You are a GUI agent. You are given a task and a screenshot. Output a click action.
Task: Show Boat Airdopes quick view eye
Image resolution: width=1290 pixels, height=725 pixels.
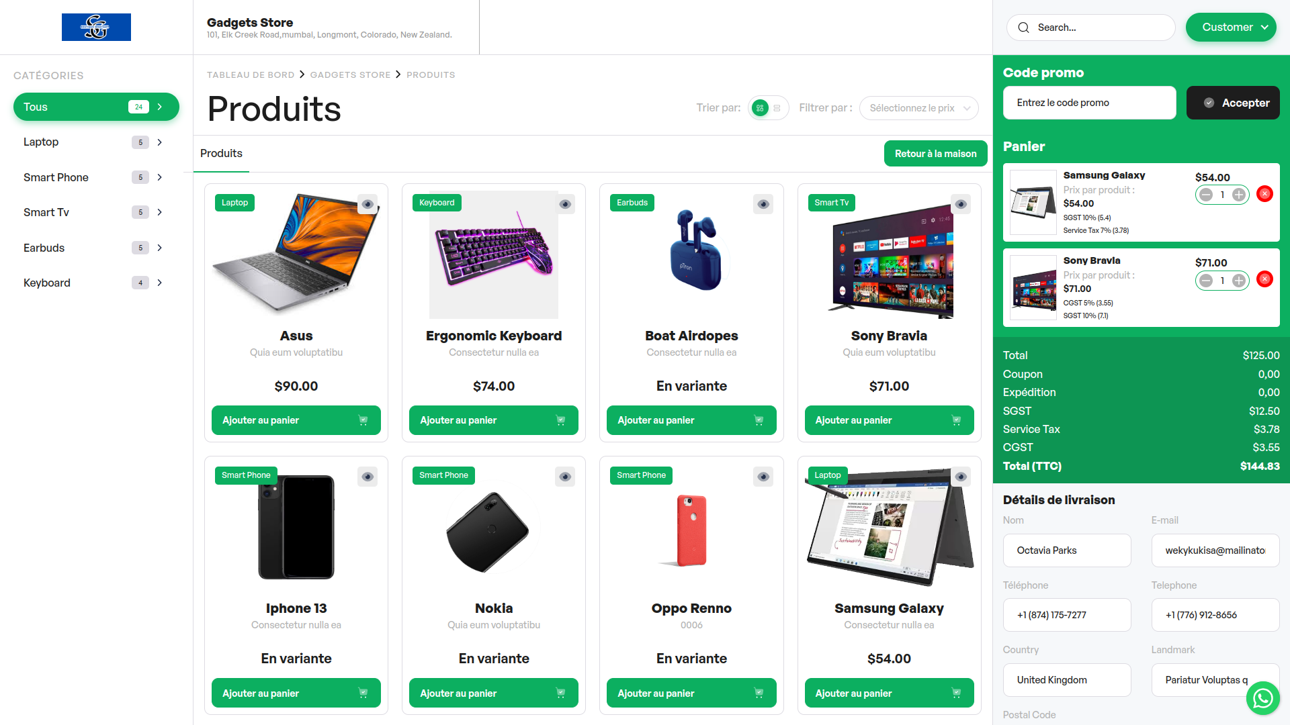tap(763, 204)
